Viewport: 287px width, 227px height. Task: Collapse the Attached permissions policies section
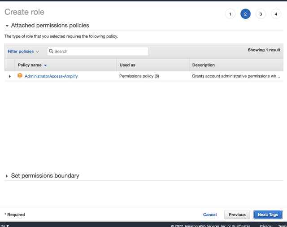(x=7, y=26)
